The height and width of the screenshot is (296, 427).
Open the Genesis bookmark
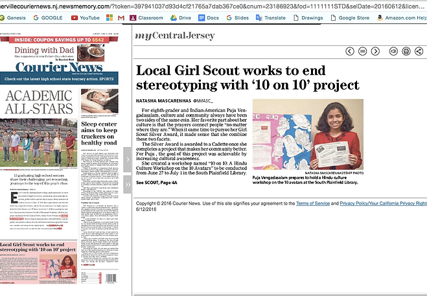click(13, 17)
